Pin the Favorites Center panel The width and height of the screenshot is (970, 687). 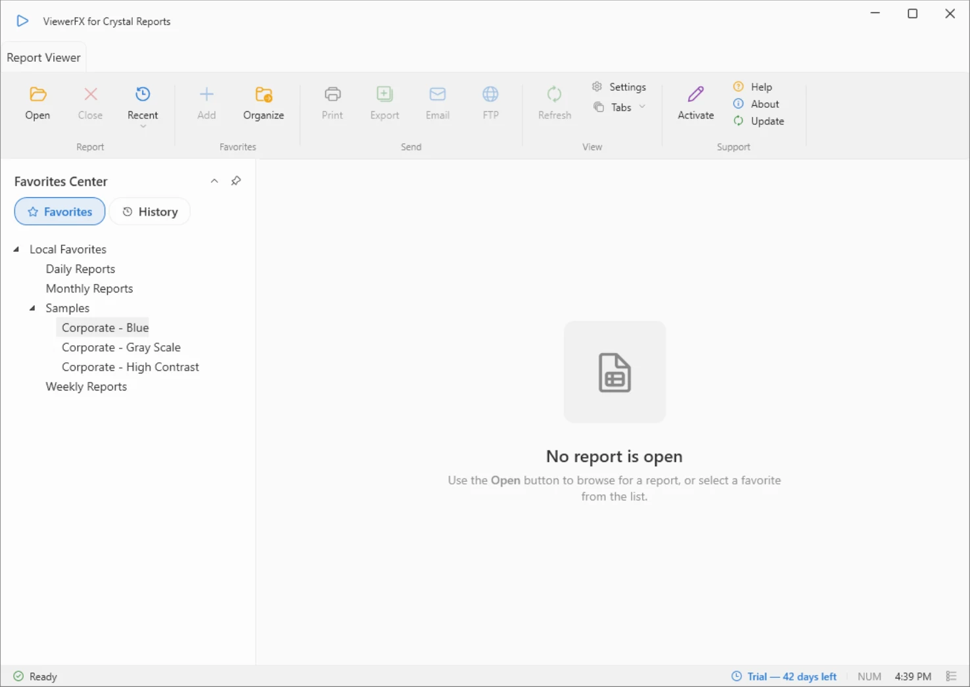(x=236, y=181)
